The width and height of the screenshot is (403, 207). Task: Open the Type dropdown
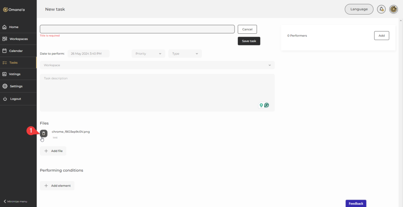coord(185,53)
